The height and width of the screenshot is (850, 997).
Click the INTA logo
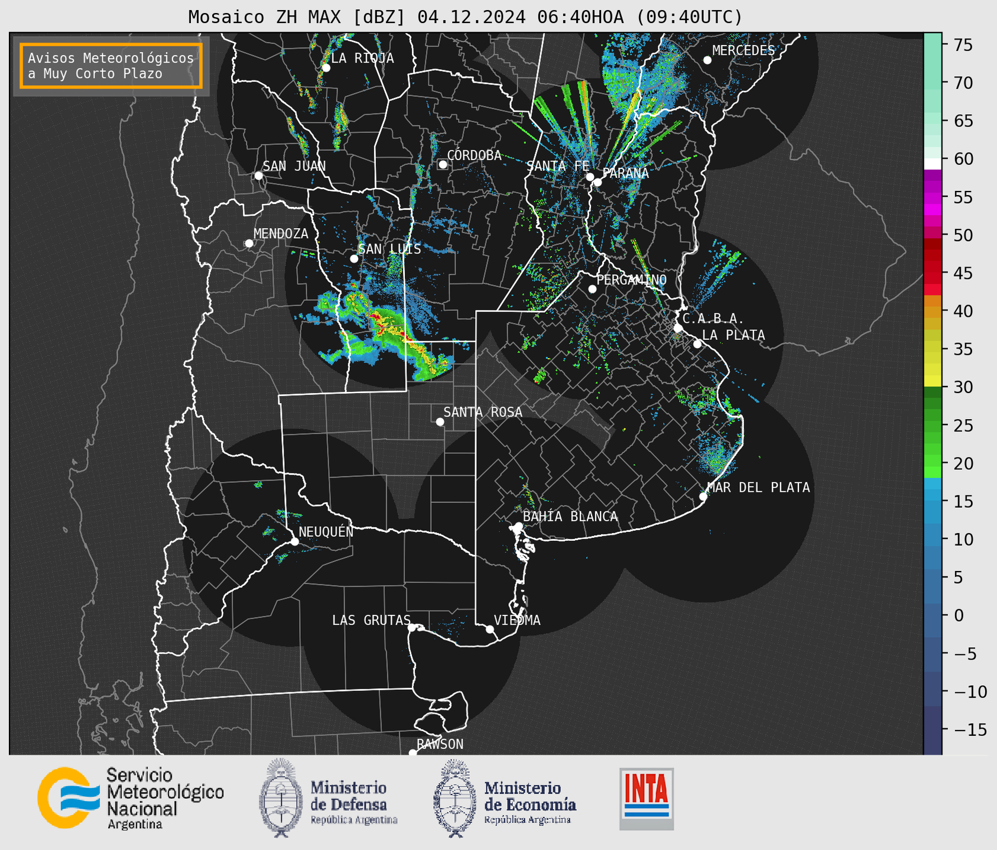click(x=647, y=799)
